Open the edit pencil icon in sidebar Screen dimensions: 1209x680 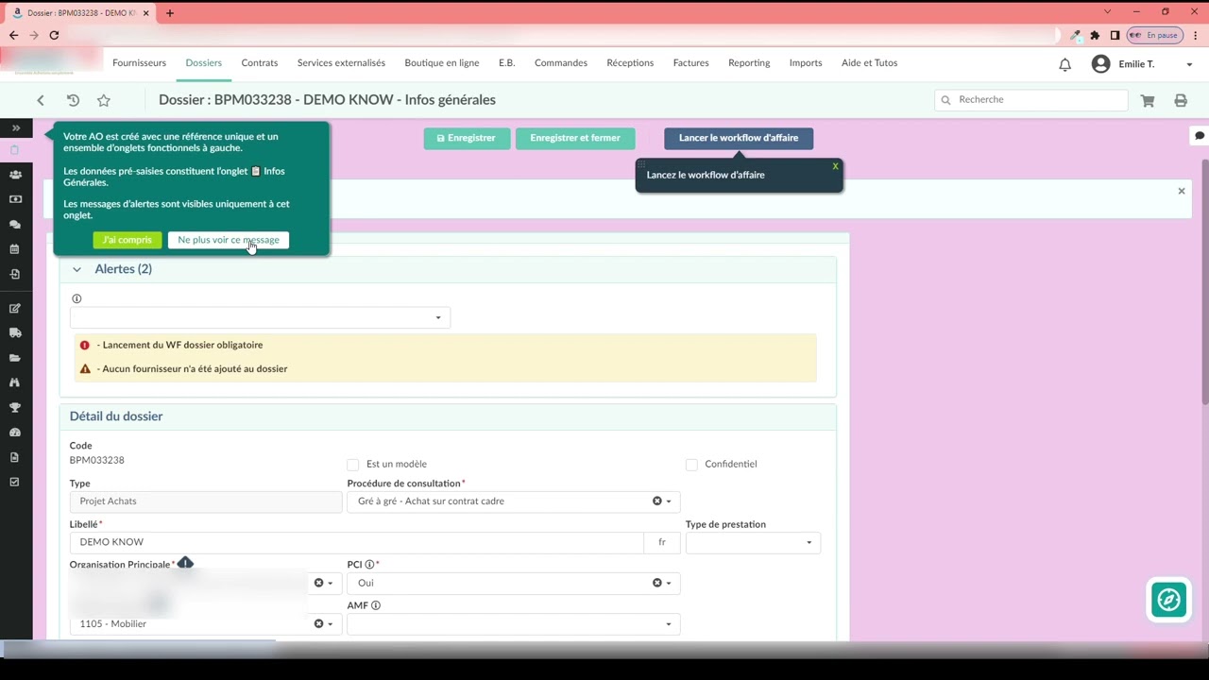coord(15,308)
